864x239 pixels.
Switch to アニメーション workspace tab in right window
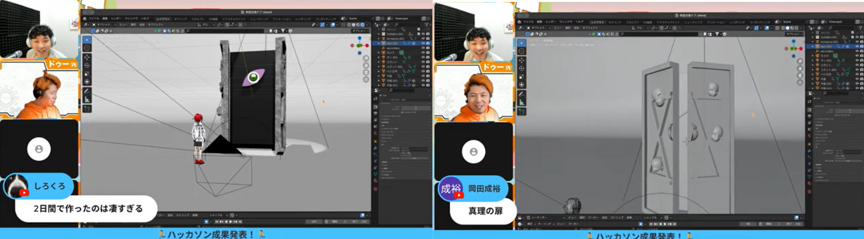[x=716, y=22]
